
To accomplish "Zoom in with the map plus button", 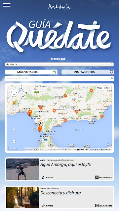I will tap(14, 109).
